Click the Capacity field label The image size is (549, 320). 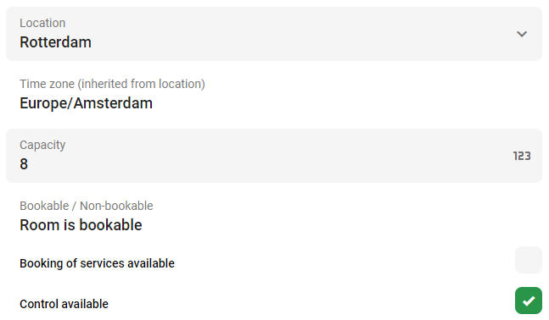(x=42, y=145)
